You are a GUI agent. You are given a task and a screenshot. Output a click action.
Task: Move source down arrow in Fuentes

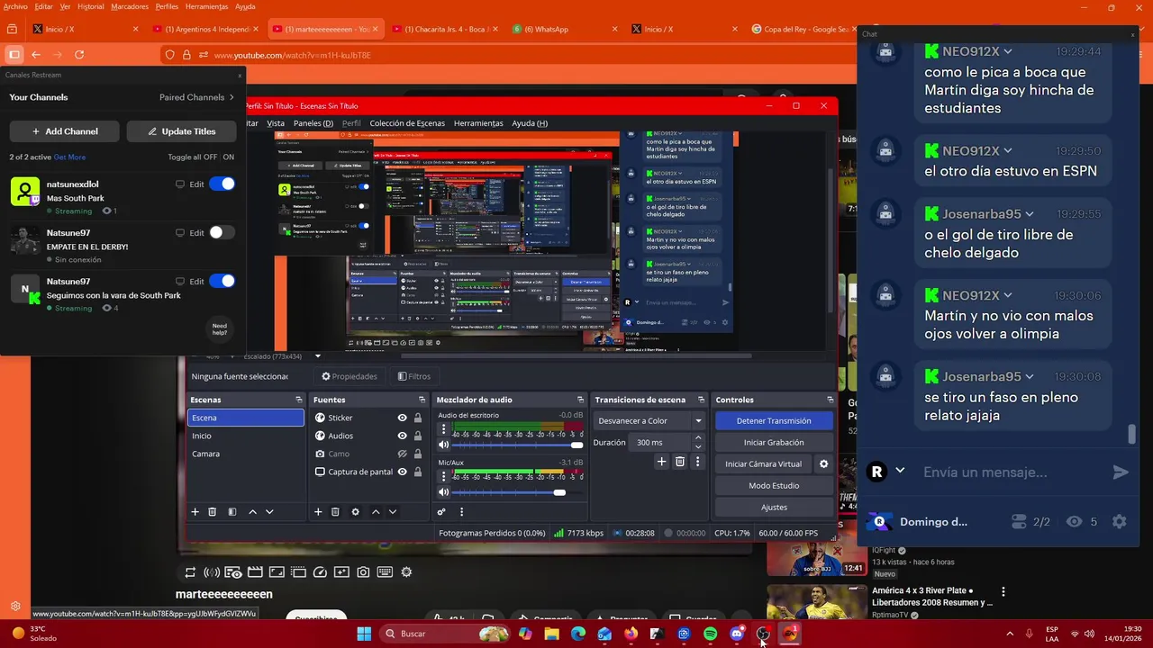click(x=393, y=511)
